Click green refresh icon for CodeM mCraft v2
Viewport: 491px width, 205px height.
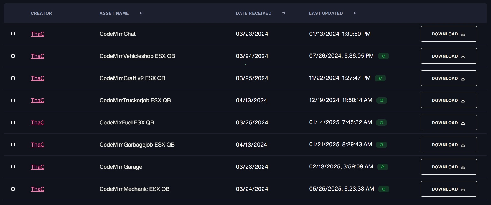[380, 78]
